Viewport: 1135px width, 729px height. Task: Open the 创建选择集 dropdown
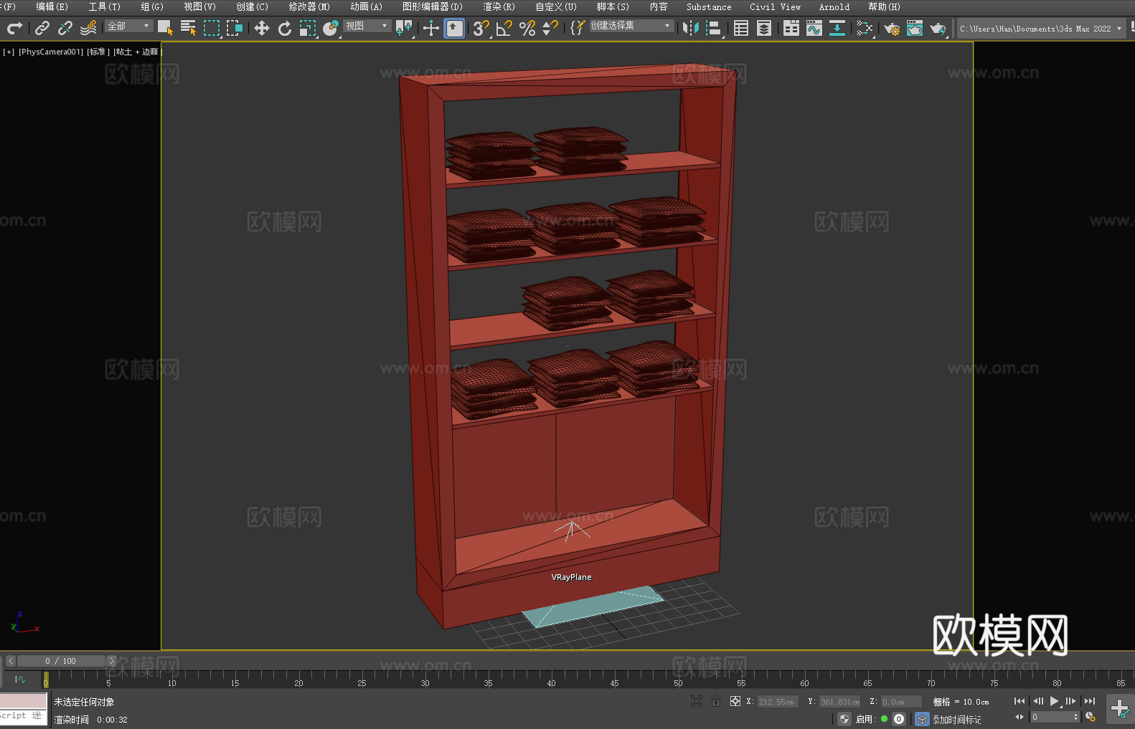631,26
